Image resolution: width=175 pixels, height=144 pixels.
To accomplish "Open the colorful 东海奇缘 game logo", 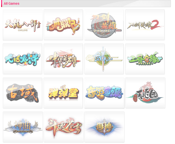I will pos(104,93).
